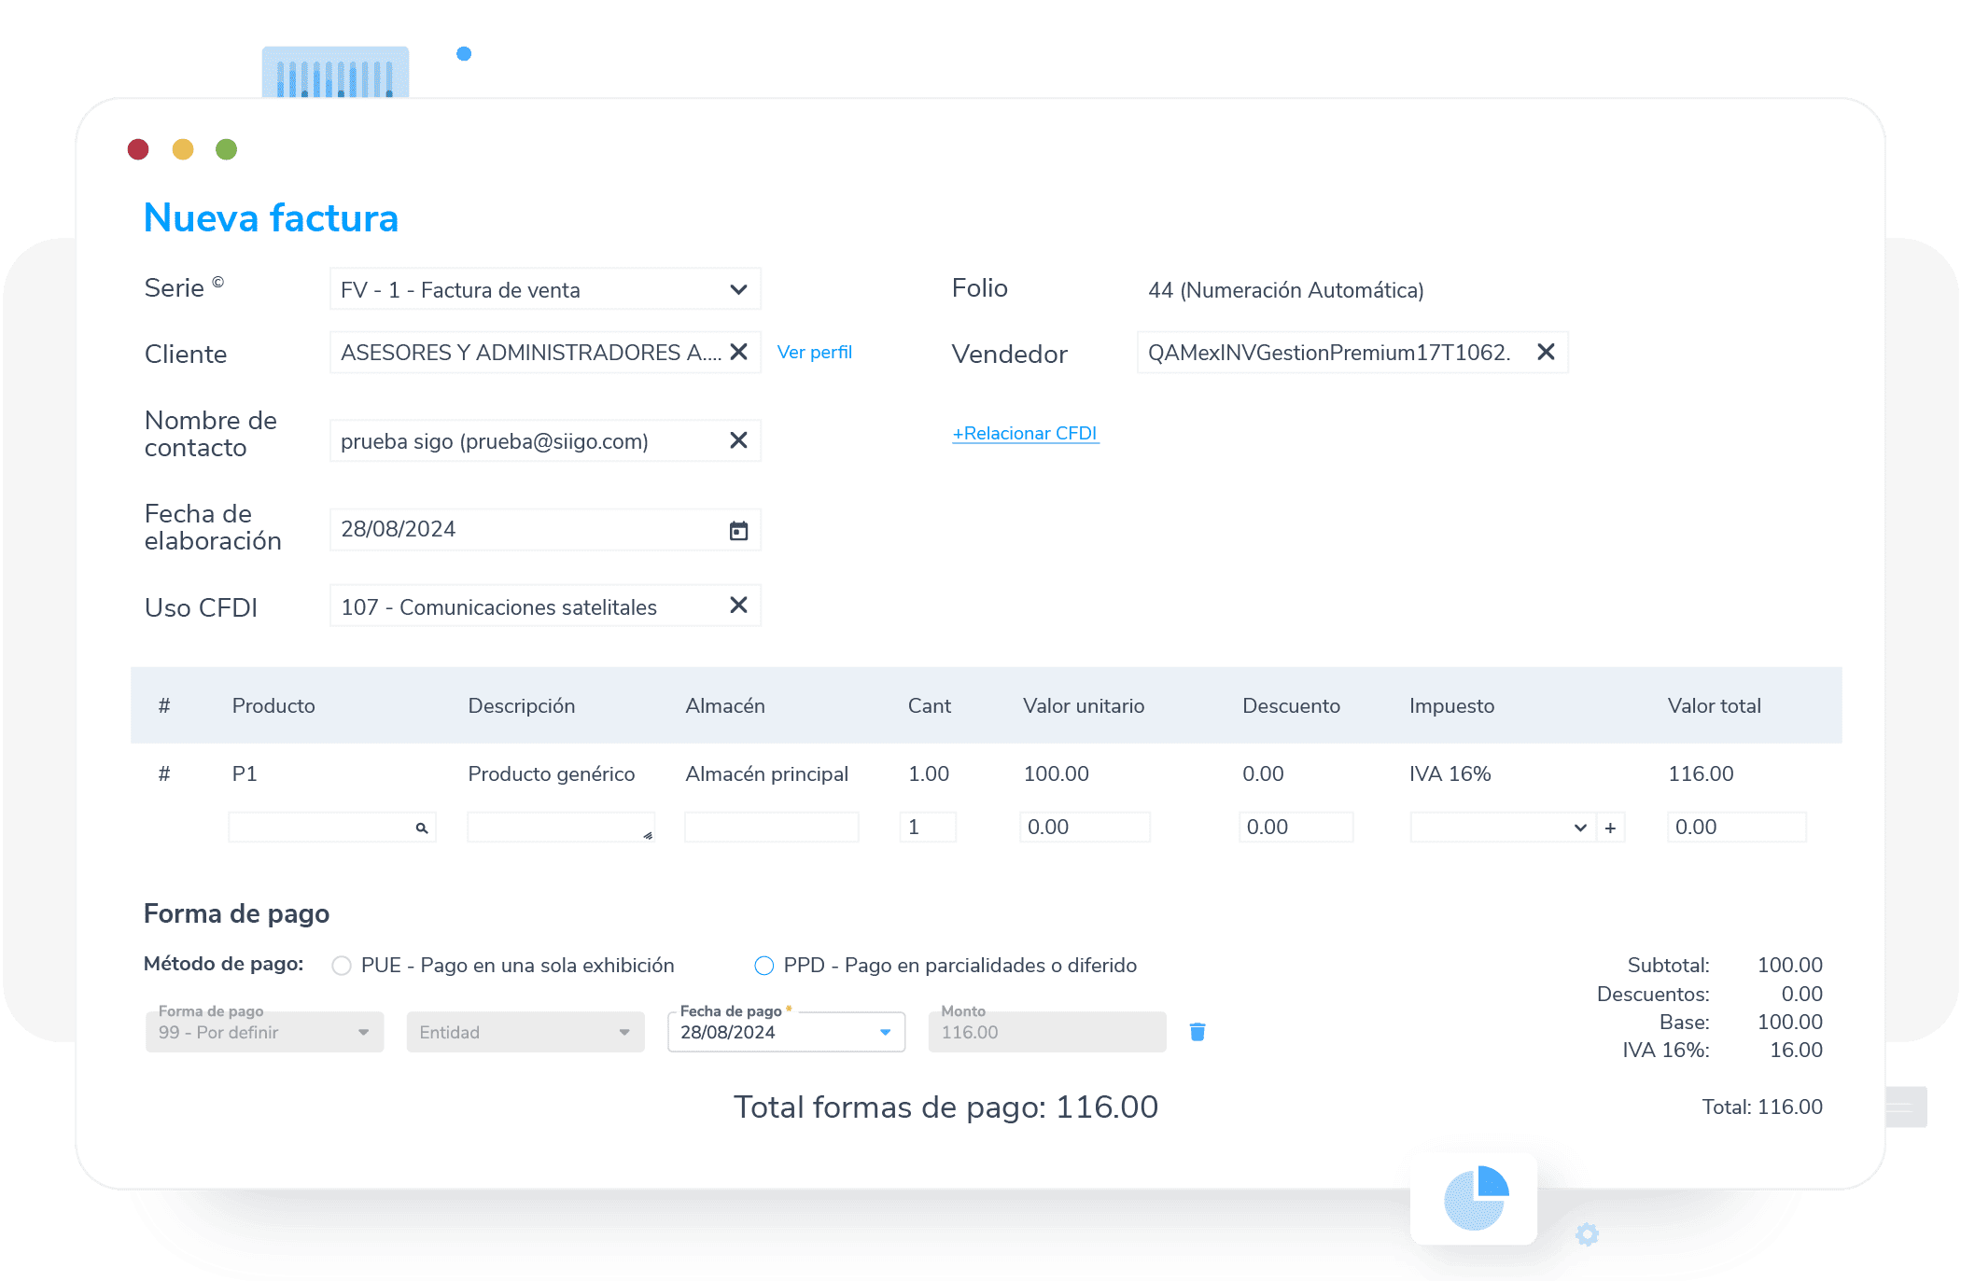This screenshot has height=1281, width=1961.
Task: Select PUE - Pago en una sola exhibición
Action: pos(342,966)
